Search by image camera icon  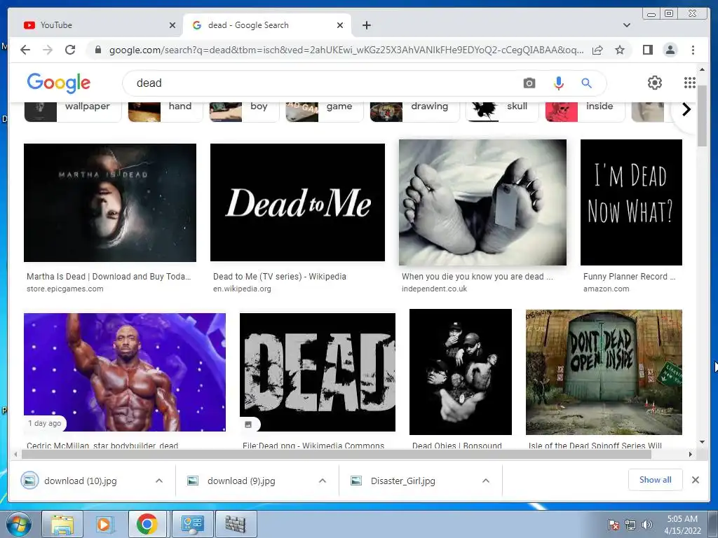(529, 83)
